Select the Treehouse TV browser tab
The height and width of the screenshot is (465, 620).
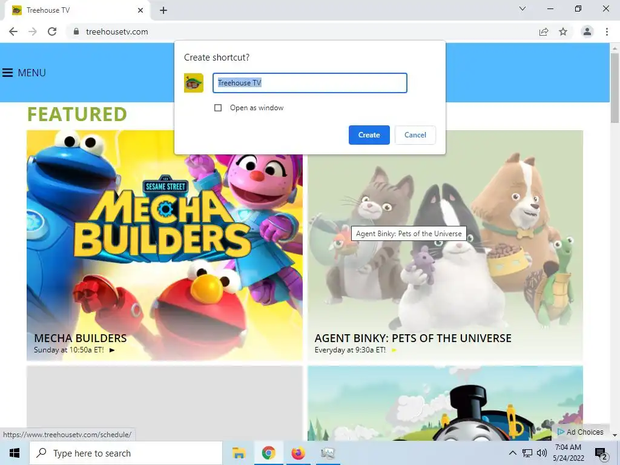tap(77, 10)
